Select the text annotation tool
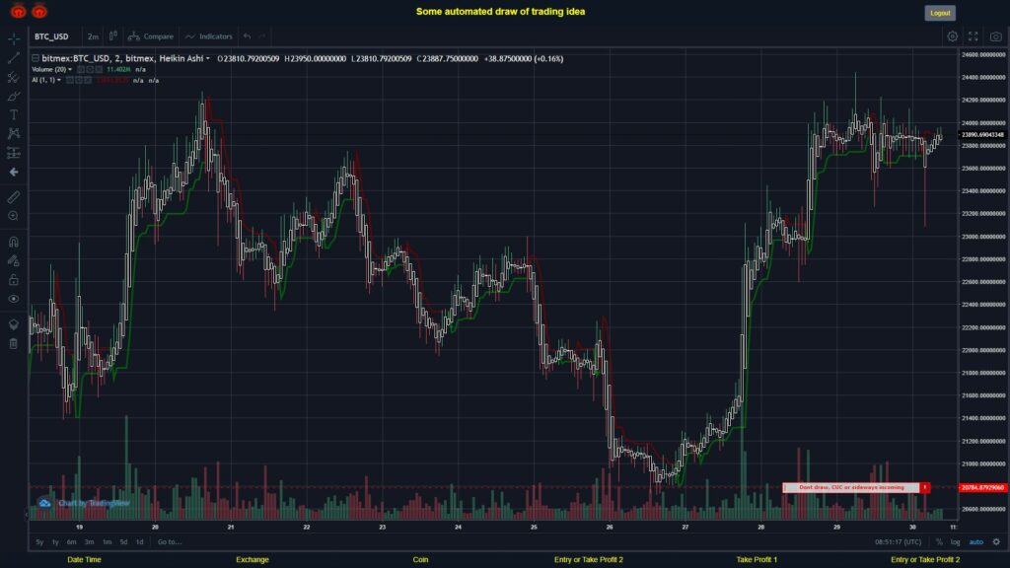 pyautogui.click(x=14, y=114)
